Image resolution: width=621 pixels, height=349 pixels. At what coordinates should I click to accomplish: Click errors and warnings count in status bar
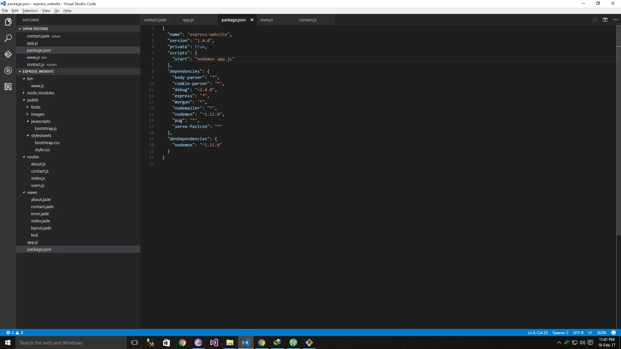15,333
